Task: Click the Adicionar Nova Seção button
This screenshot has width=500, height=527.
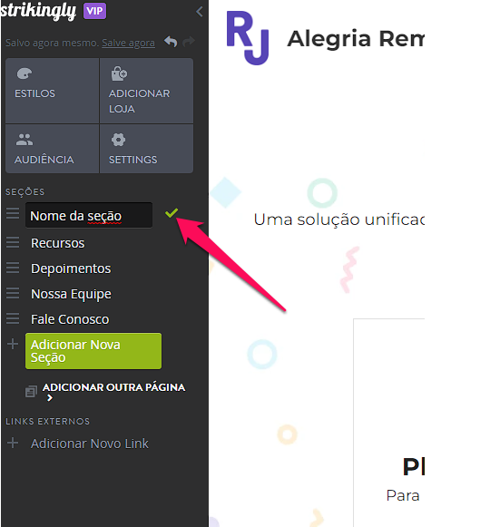Action: [x=93, y=351]
